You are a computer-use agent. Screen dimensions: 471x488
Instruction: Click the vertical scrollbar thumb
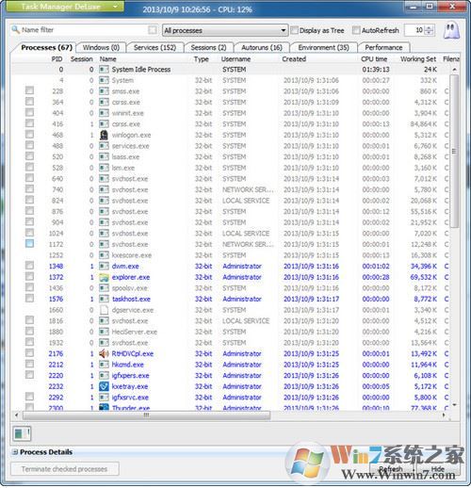point(454,152)
